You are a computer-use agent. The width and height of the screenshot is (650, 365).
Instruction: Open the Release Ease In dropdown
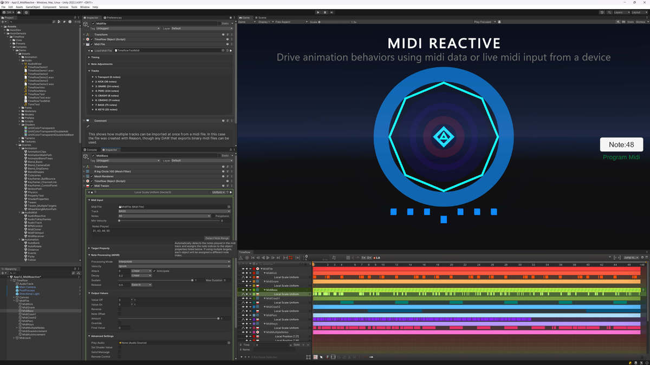141,284
